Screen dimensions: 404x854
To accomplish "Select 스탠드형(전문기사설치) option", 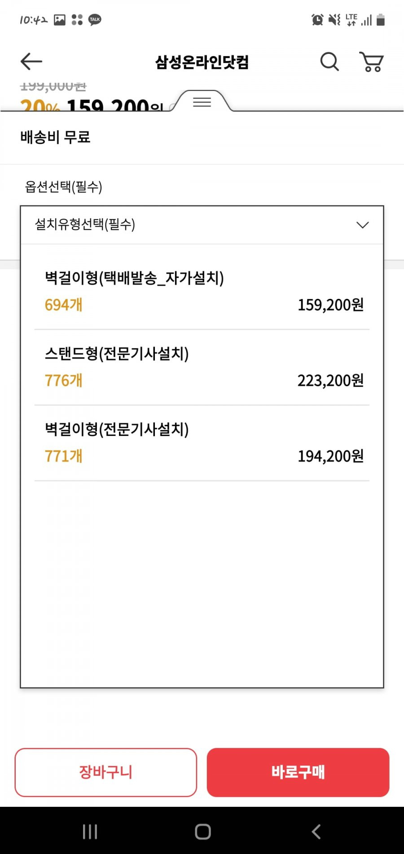I will [x=202, y=367].
